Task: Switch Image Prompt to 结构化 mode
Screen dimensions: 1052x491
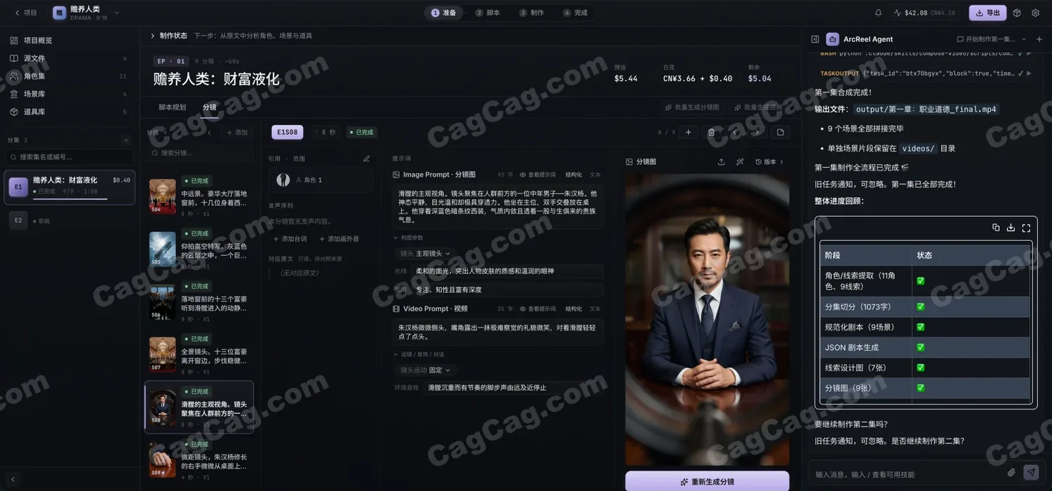Action: 573,175
